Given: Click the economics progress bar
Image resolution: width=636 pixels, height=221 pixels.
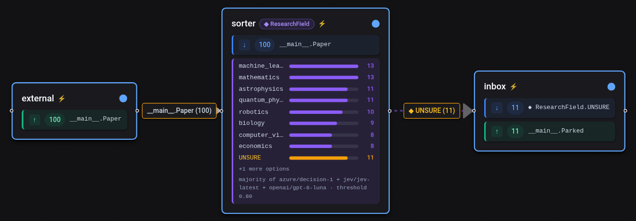Looking at the screenshot, I should pyautogui.click(x=324, y=147).
